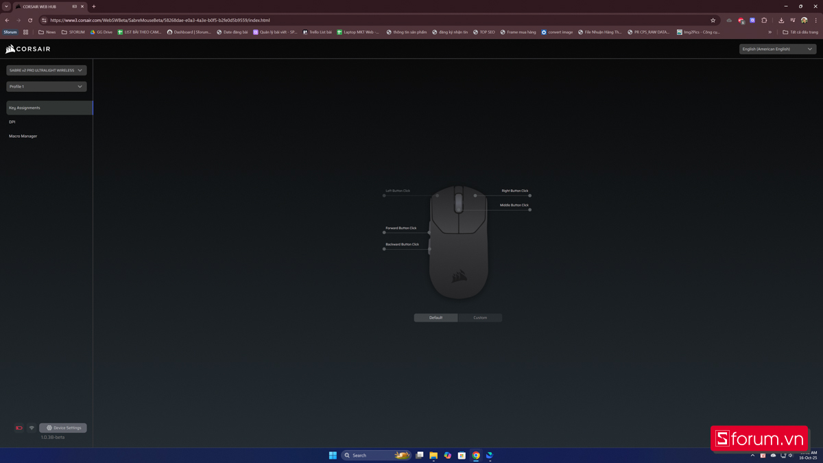
Task: Open the convert image bookmark
Action: pos(557,32)
